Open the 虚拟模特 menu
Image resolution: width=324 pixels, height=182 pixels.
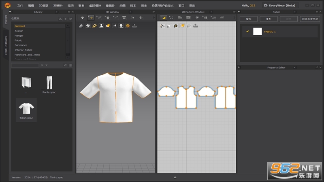(x=95, y=6)
